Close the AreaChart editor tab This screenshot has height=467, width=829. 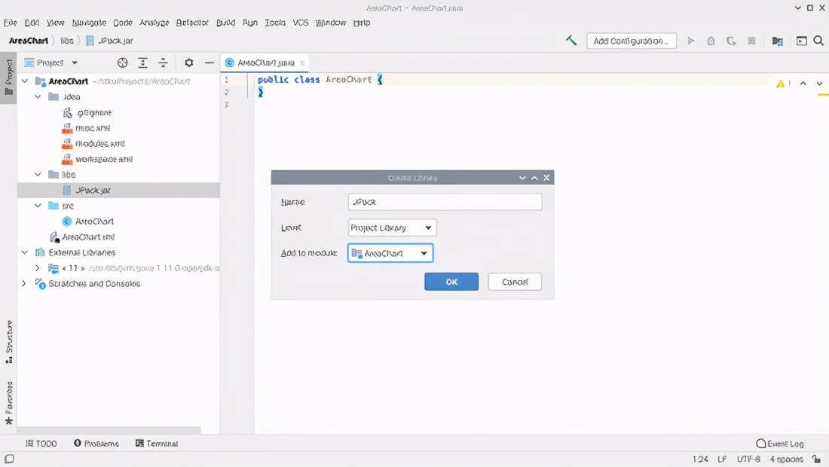pyautogui.click(x=302, y=63)
